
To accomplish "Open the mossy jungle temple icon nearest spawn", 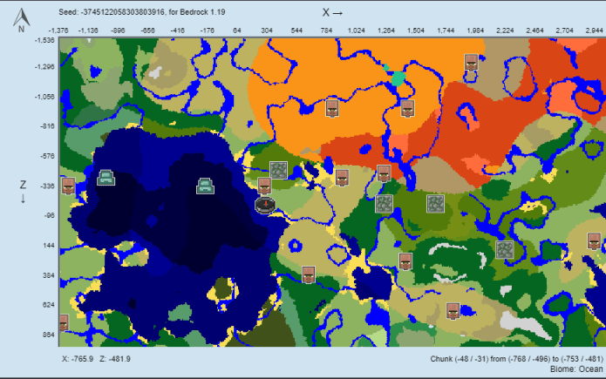I will pyautogui.click(x=278, y=169).
